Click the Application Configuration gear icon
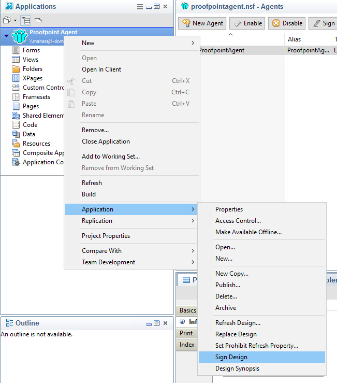The image size is (337, 383). point(16,162)
